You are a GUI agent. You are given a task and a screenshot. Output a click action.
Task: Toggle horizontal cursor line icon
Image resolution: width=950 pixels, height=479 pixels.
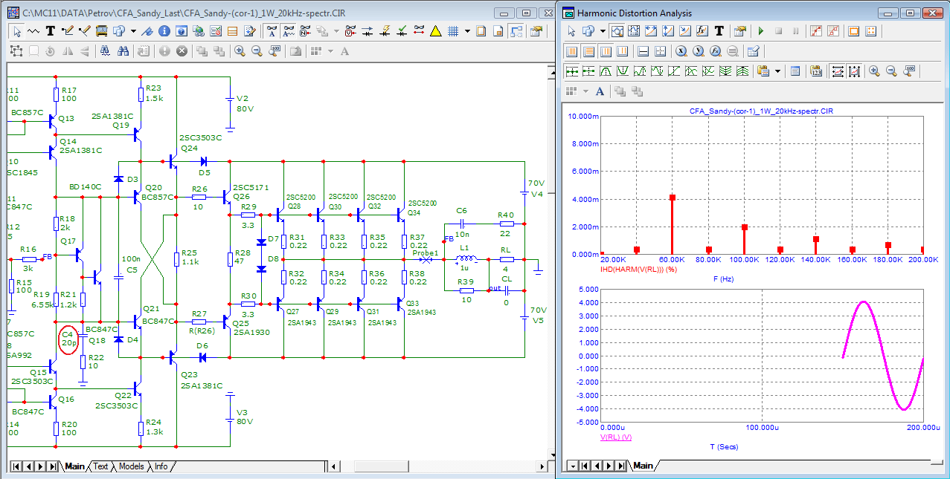pyautogui.click(x=643, y=51)
